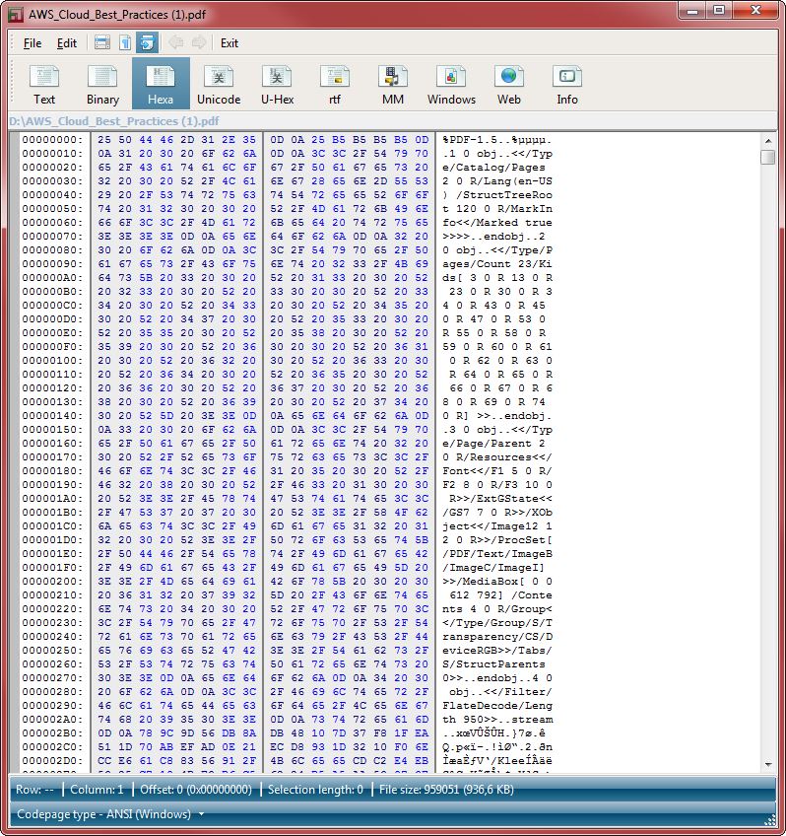Open the MM multimedia view
Viewport: 786px width, 836px height.
coord(392,84)
